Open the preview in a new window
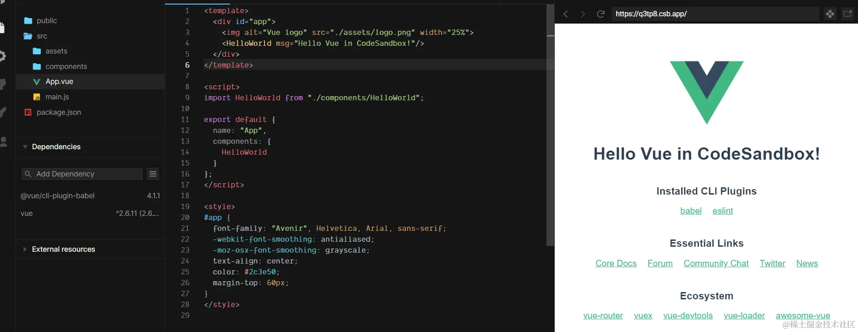The width and height of the screenshot is (858, 332). click(x=848, y=14)
